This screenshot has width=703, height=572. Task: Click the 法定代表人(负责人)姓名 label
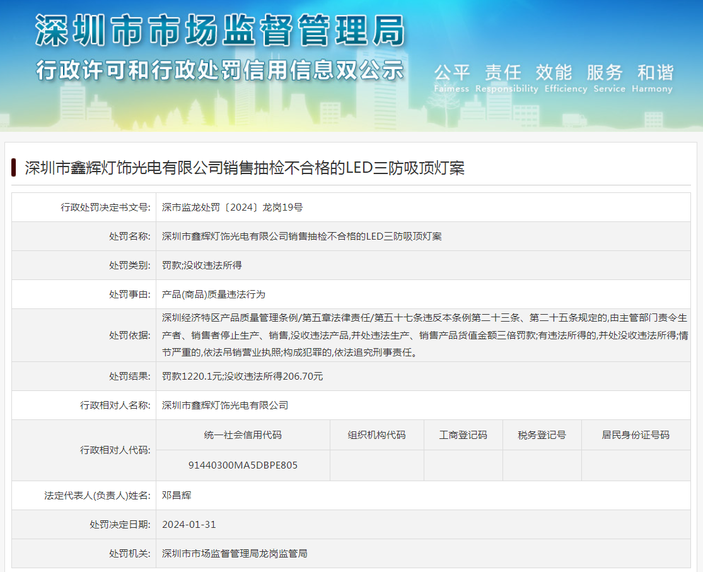97,496
